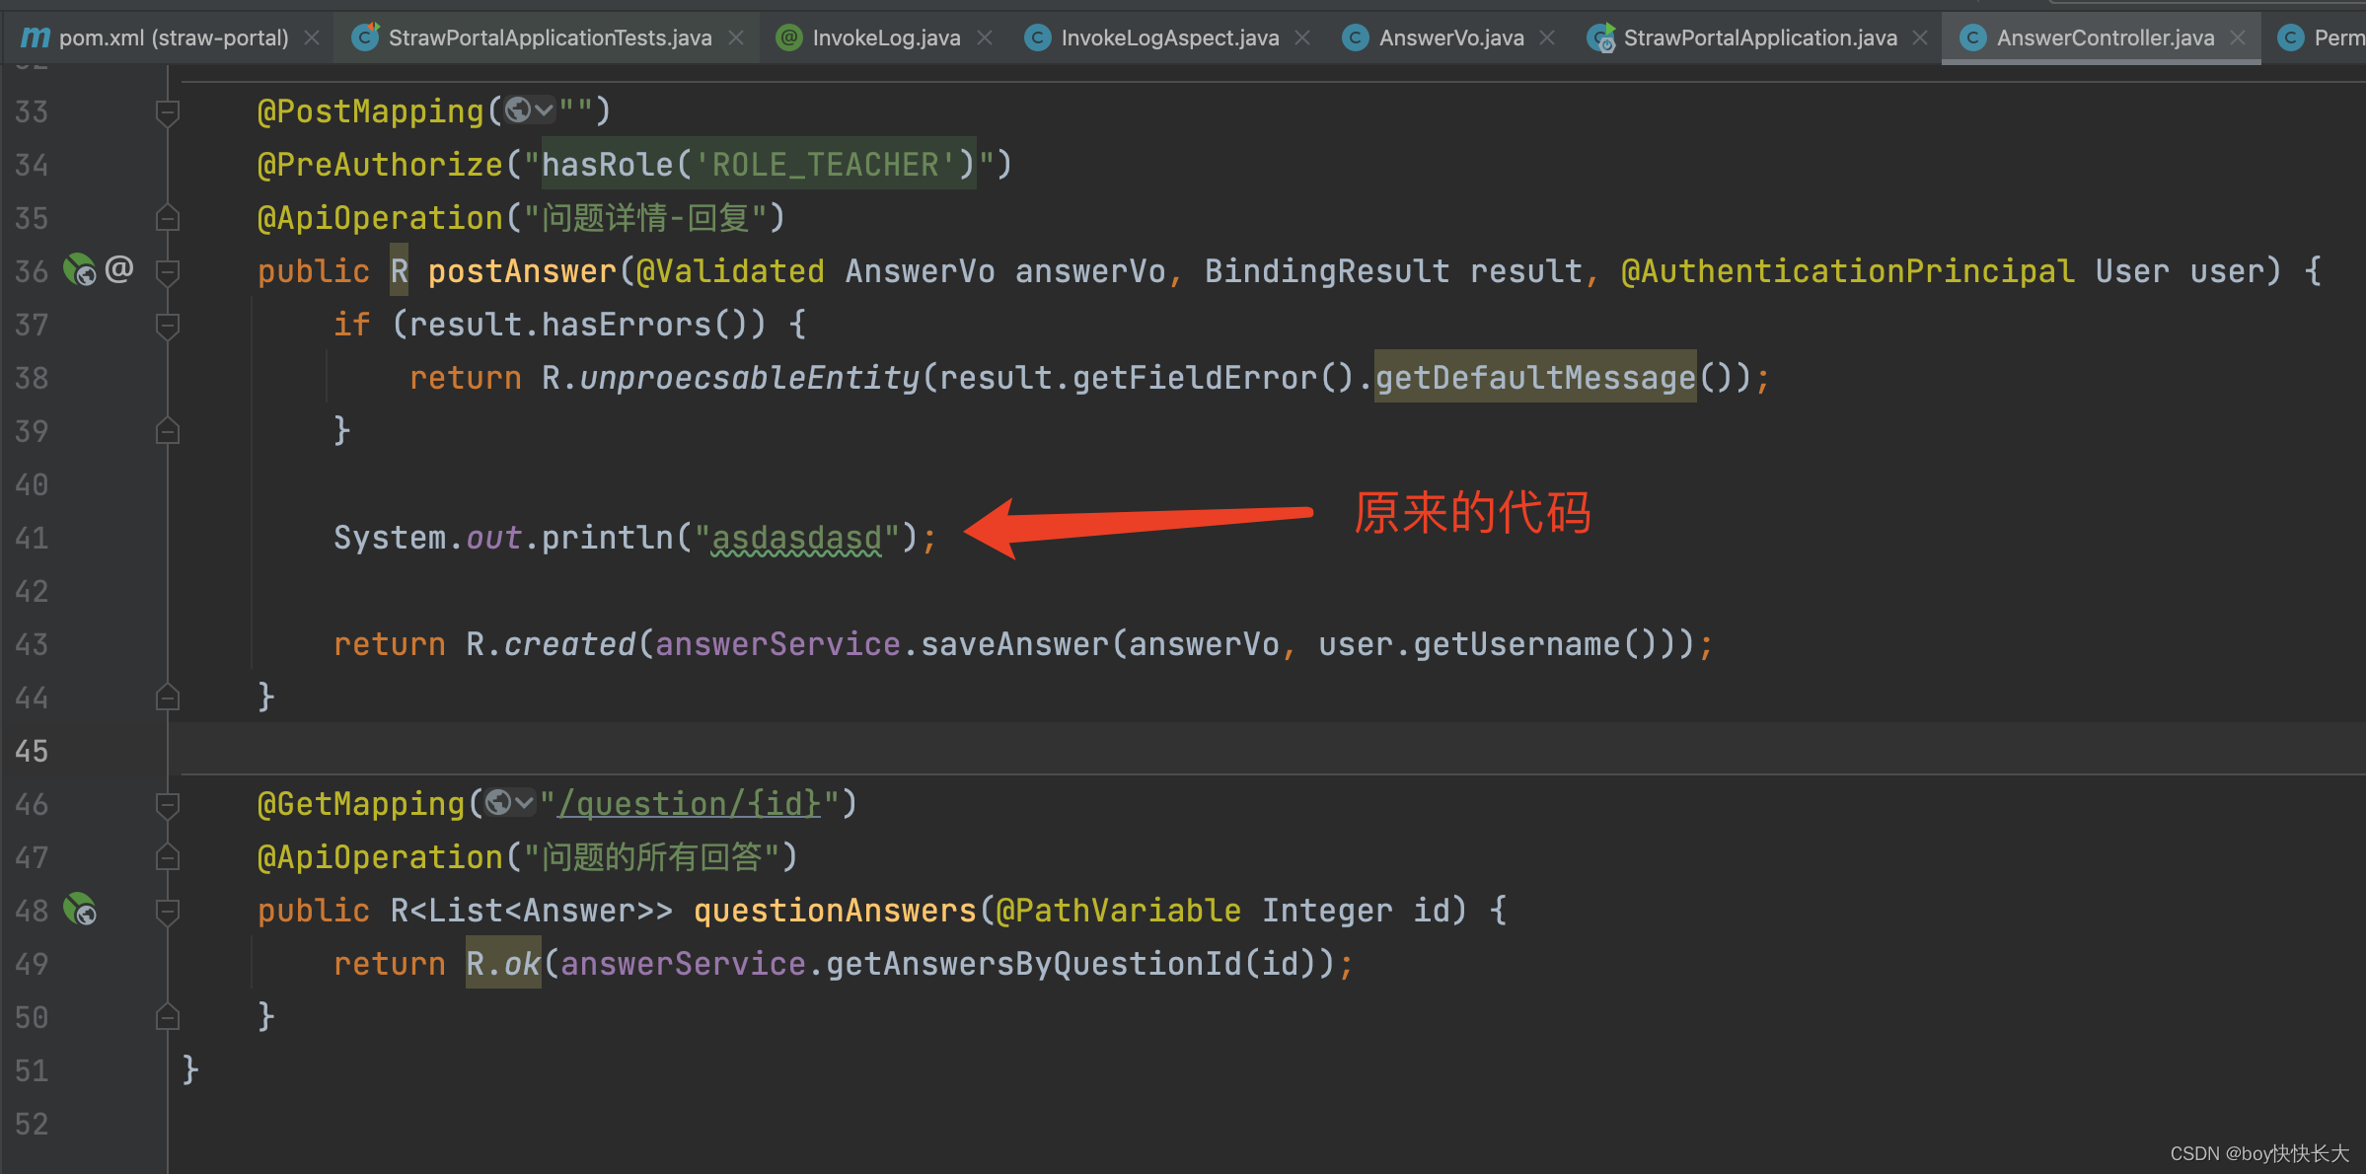The height and width of the screenshot is (1174, 2366).
Task: Toggle fold end marker at line 44
Action: [x=168, y=697]
